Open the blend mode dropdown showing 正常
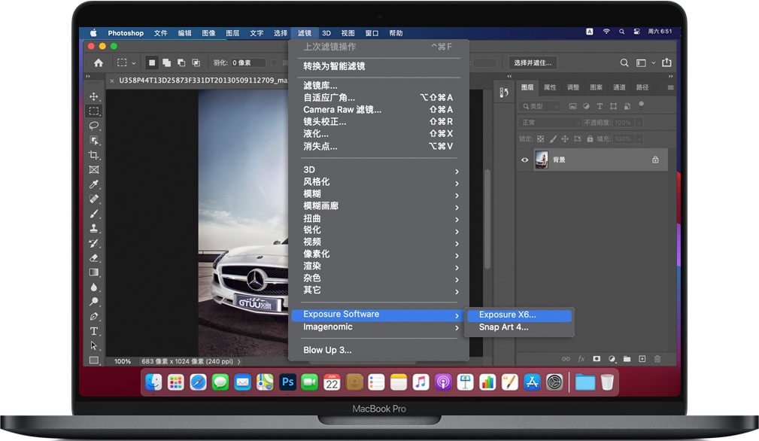759x441 pixels. point(550,123)
